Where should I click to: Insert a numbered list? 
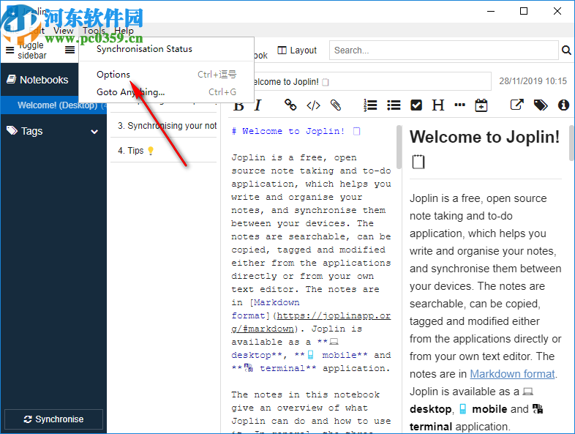370,105
